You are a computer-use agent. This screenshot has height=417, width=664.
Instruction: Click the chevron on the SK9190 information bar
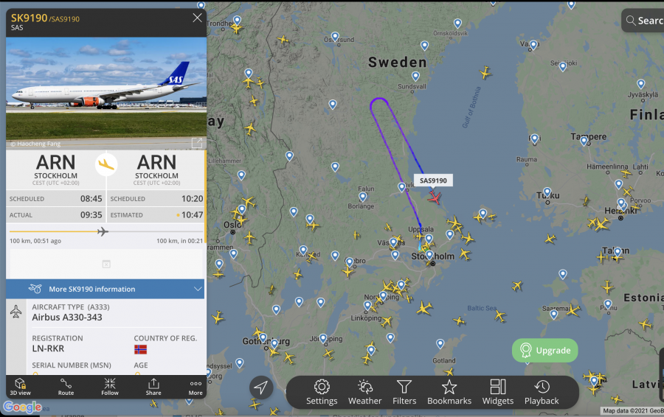coord(197,289)
